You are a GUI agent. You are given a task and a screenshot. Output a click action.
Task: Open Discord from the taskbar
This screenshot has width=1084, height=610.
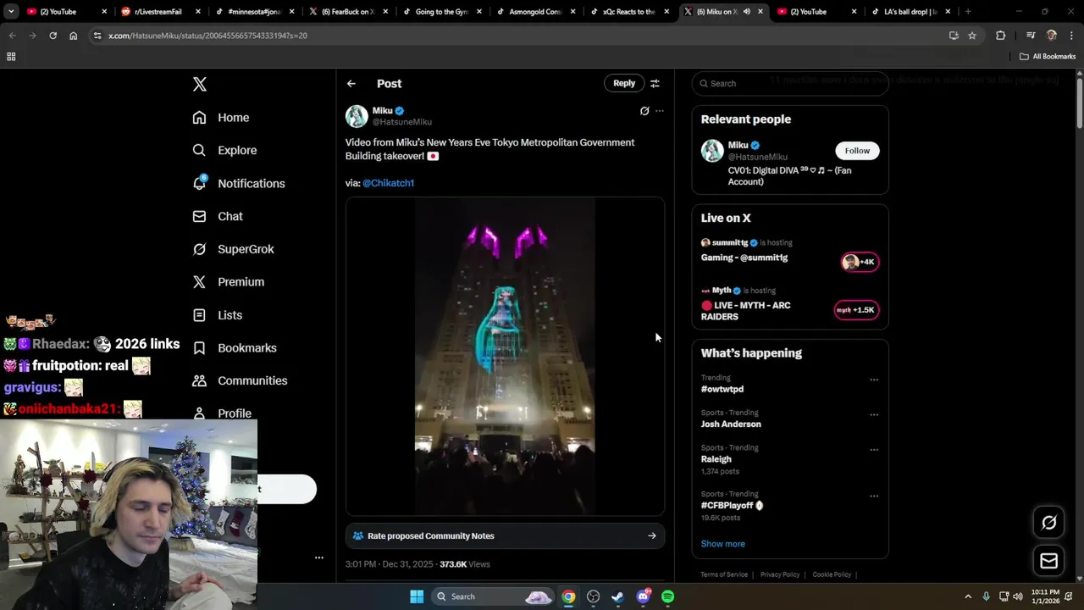point(643,596)
